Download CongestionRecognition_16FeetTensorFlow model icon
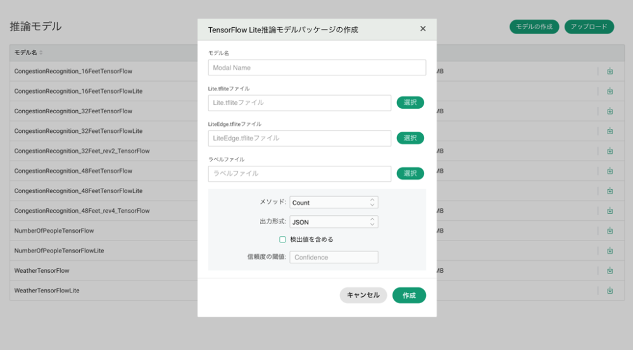 (x=610, y=71)
